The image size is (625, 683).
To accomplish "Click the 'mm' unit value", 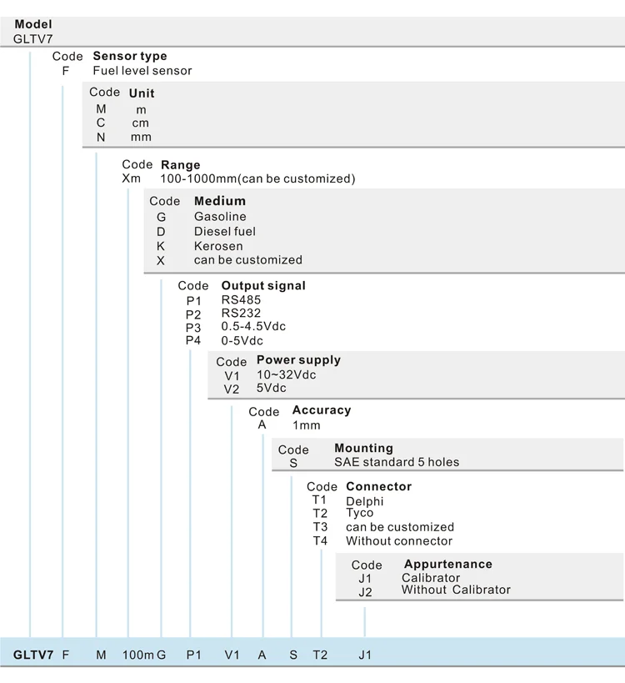I will pyautogui.click(x=141, y=138).
